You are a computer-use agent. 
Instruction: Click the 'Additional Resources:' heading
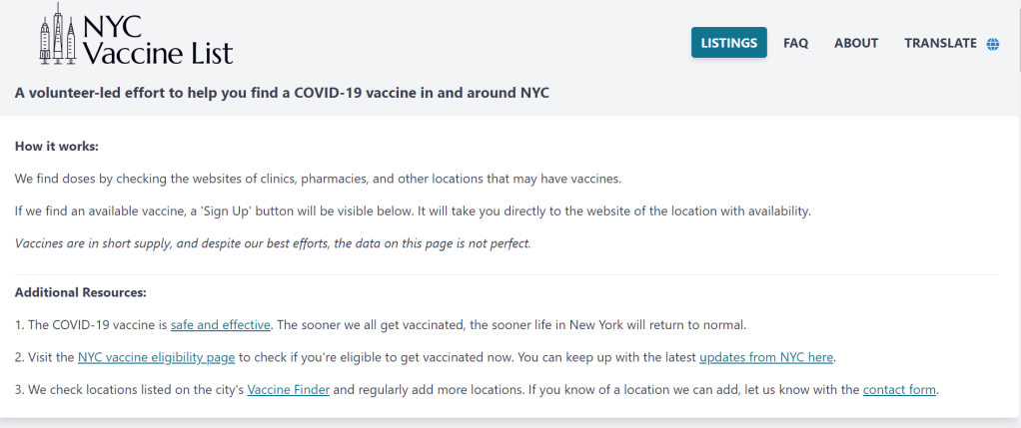click(81, 292)
